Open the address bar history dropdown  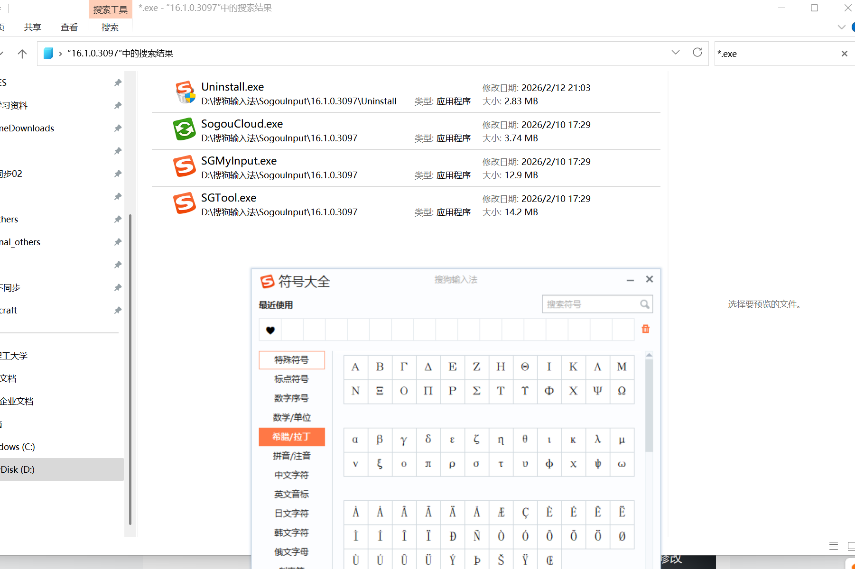point(676,53)
